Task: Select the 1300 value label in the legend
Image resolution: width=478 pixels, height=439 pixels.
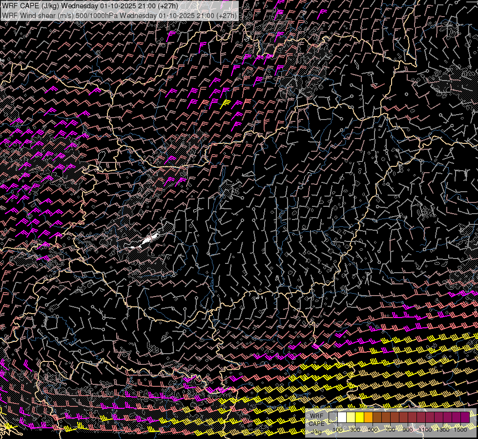Action: [x=442, y=429]
